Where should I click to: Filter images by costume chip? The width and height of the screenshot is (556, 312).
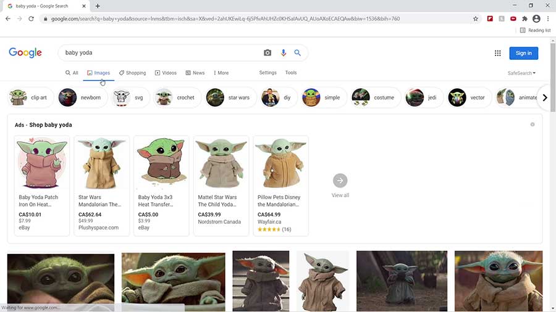(x=375, y=97)
